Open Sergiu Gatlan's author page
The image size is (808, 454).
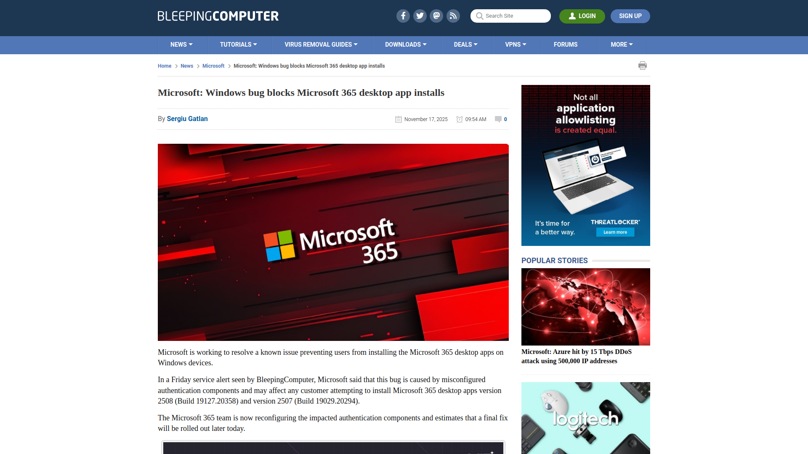tap(187, 119)
